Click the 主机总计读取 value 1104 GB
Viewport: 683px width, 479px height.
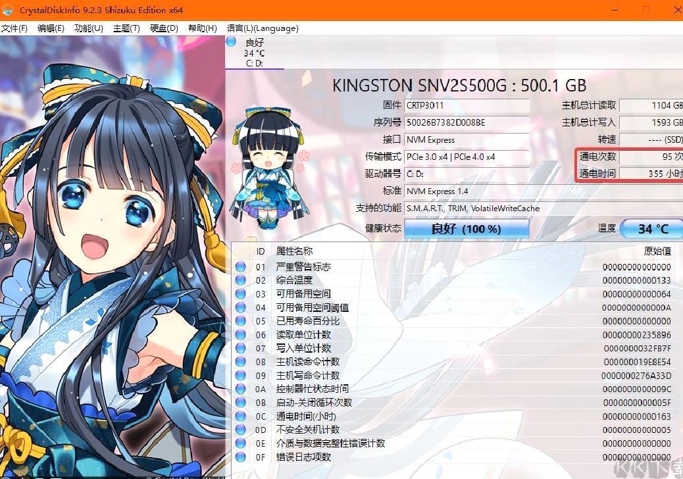click(651, 105)
